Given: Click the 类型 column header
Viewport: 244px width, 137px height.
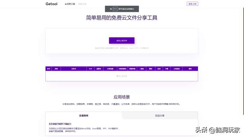Looking at the screenshot, I should [x=56, y=69].
